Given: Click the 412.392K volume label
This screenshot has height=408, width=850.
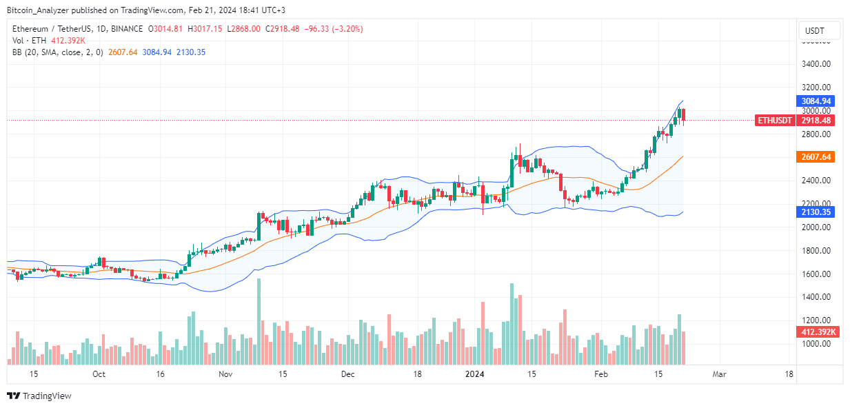Looking at the screenshot, I should [816, 332].
